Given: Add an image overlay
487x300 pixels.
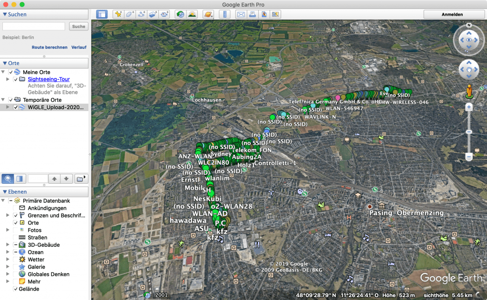Looking at the screenshot, I should (x=153, y=14).
